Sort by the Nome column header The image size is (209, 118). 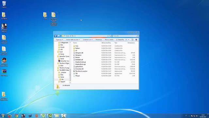tap(75, 43)
